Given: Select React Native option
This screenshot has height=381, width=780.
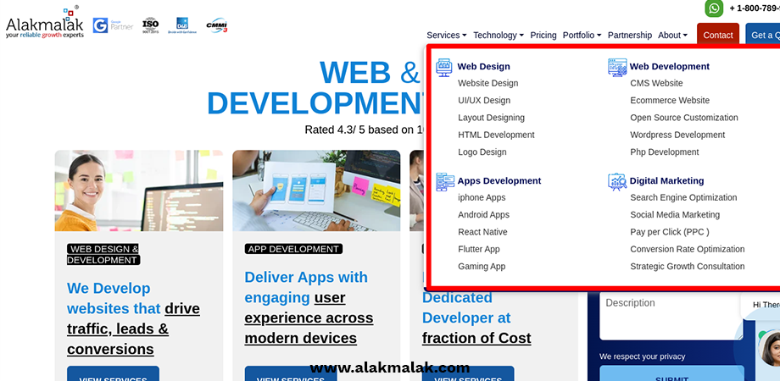Looking at the screenshot, I should [482, 232].
